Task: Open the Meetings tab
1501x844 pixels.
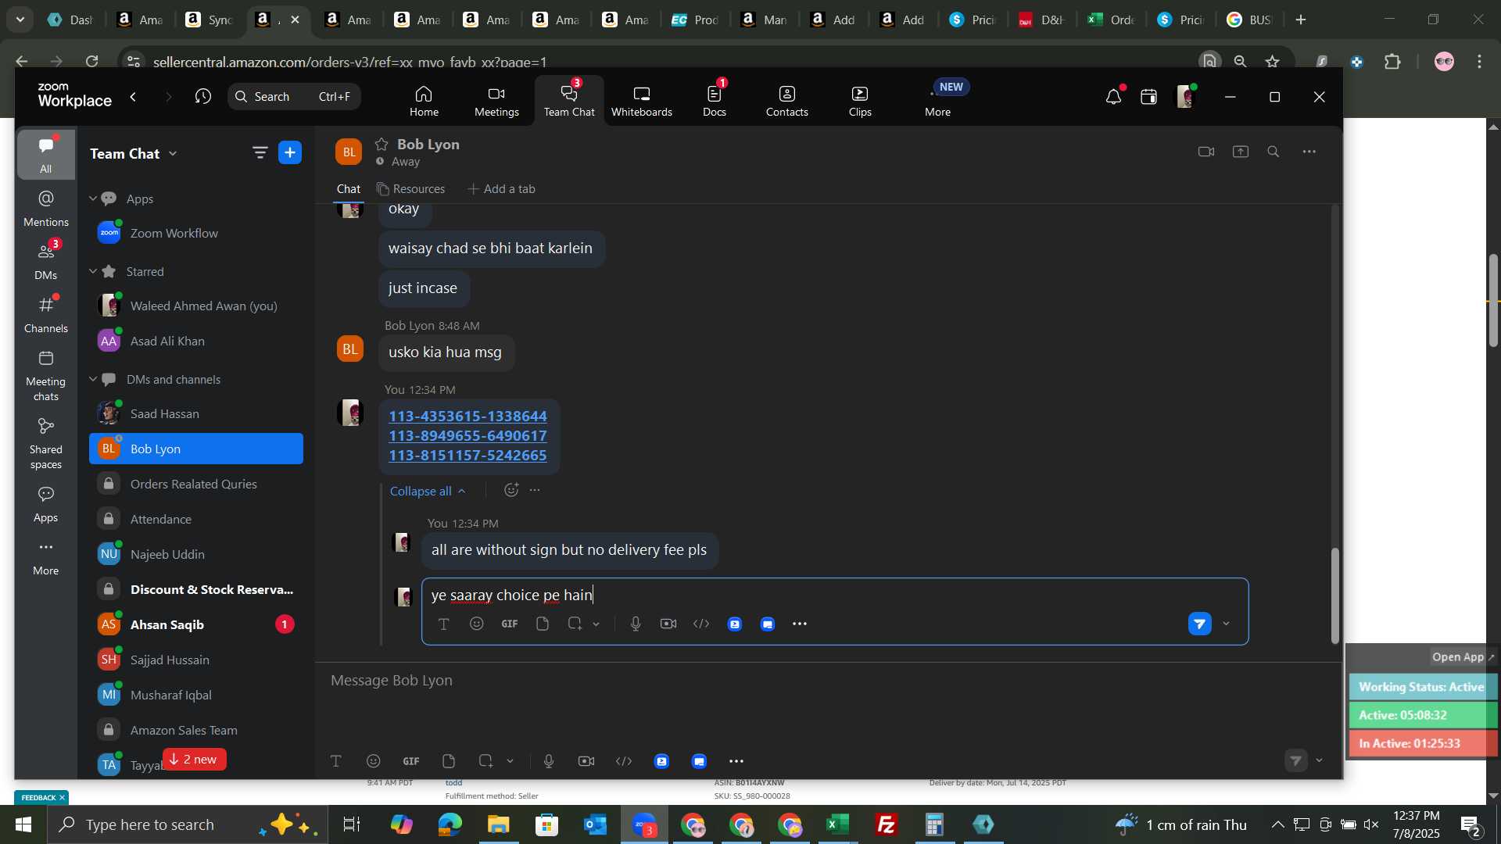Action: point(496,101)
